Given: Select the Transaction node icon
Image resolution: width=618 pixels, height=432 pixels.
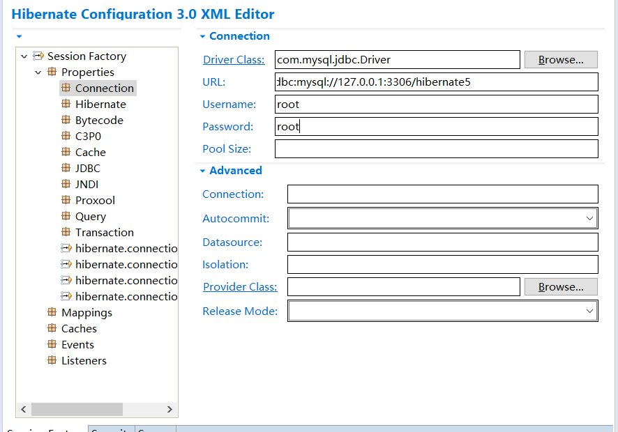Looking at the screenshot, I should [66, 232].
